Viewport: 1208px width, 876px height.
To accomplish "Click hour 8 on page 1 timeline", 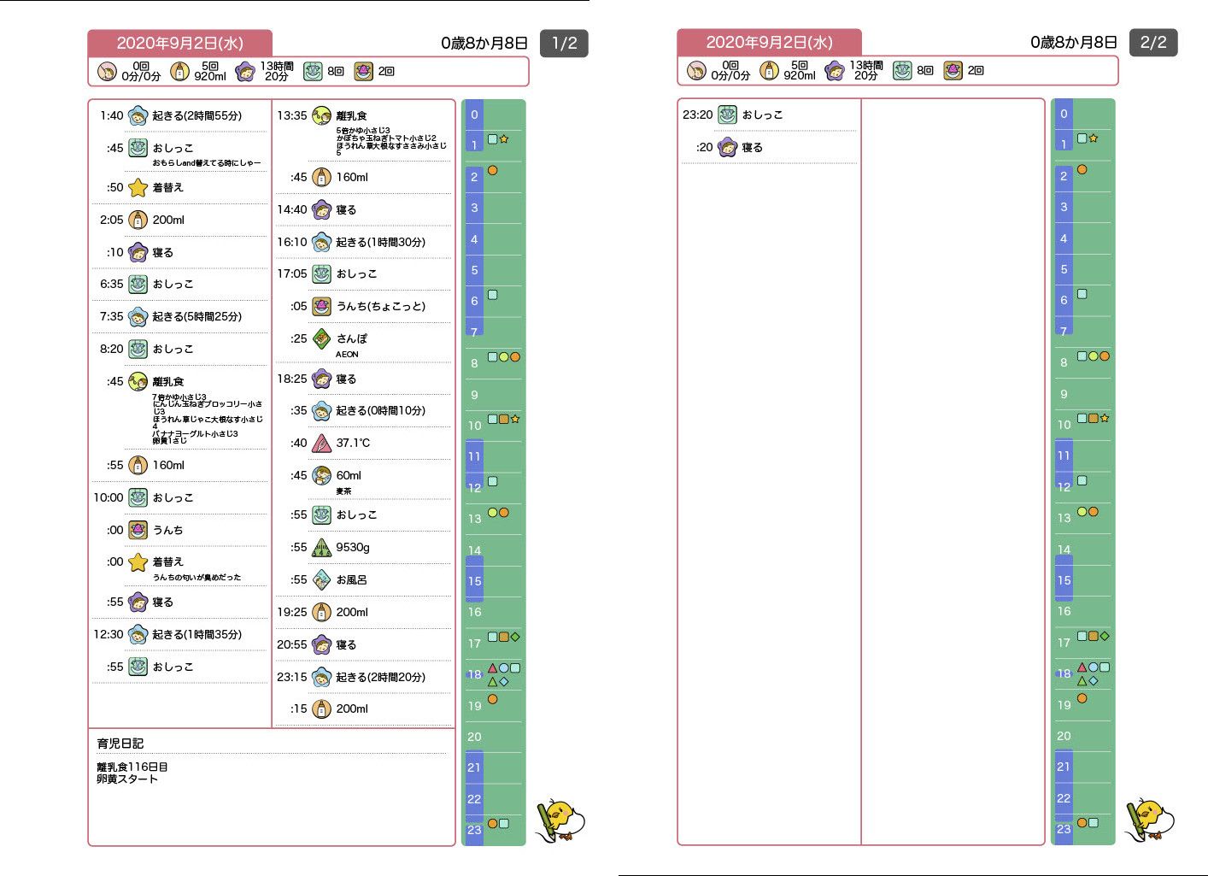I will pos(474,363).
